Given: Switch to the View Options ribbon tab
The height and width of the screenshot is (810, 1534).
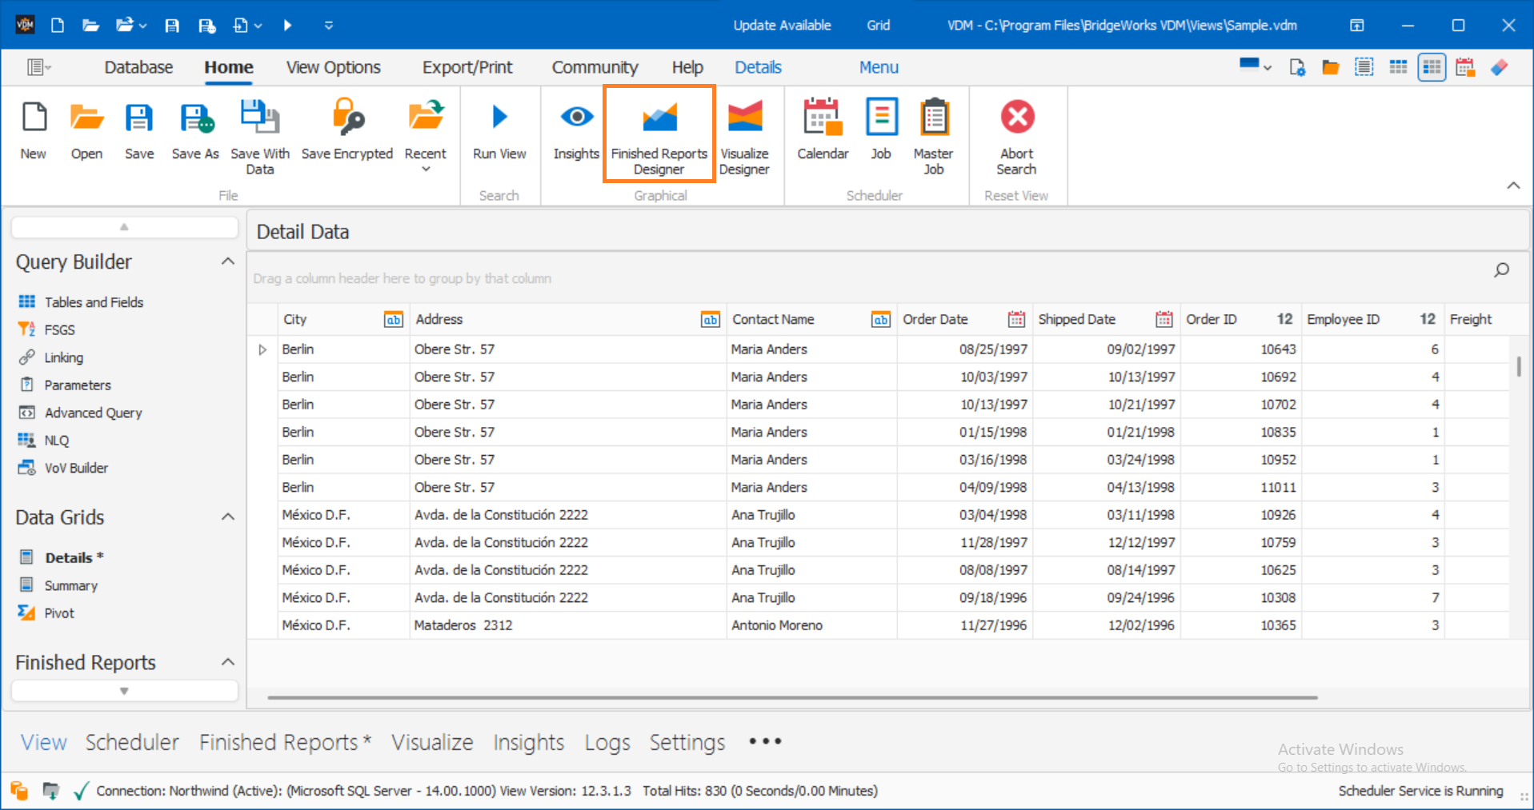Looking at the screenshot, I should (x=333, y=67).
